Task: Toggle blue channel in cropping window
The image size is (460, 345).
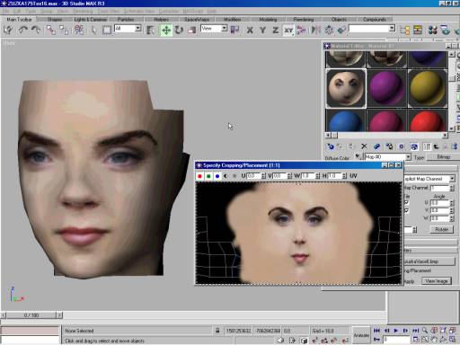Action: [217, 176]
